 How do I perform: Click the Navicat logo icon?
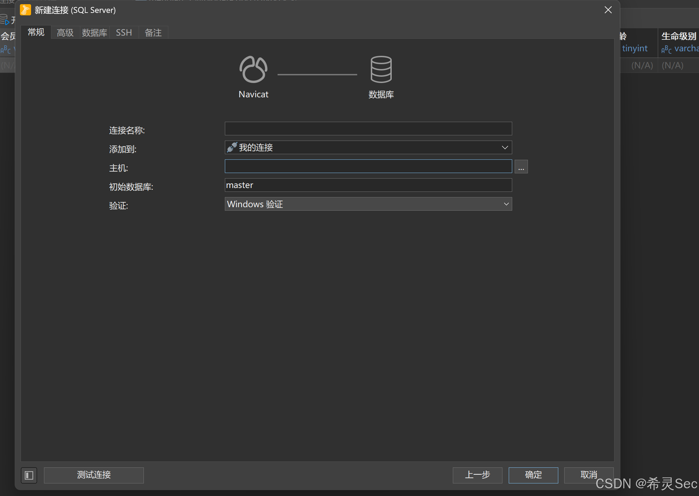(253, 69)
